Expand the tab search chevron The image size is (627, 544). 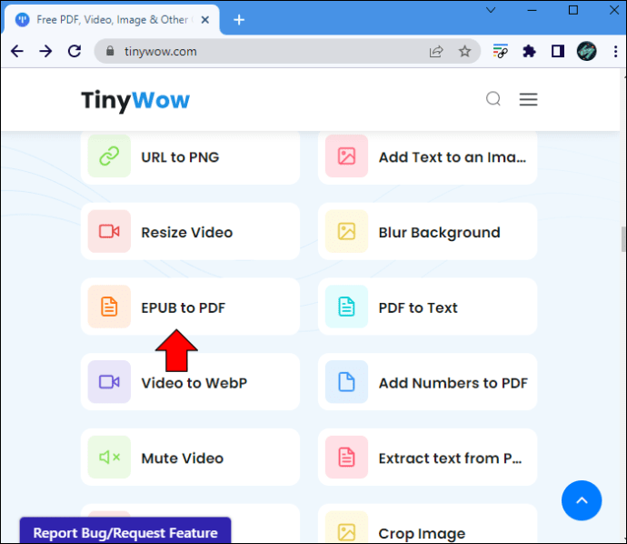click(491, 10)
